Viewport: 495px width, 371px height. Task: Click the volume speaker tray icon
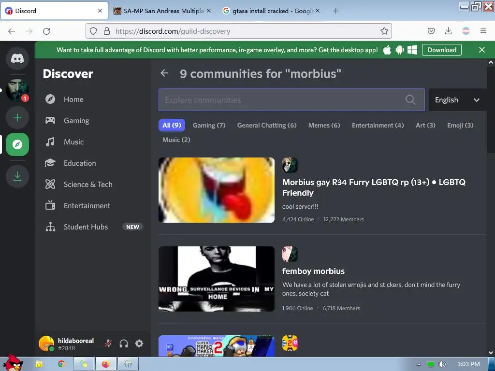coord(442,364)
